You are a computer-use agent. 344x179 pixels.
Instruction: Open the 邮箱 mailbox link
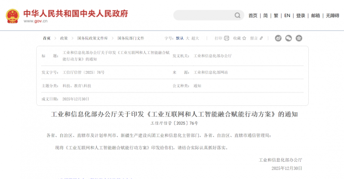[x=316, y=15]
